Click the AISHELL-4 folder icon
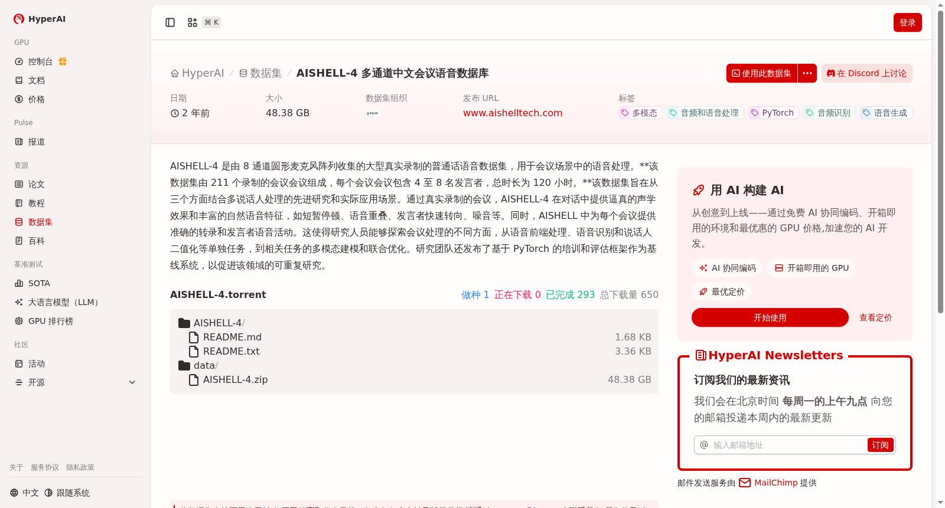This screenshot has height=508, width=945. click(184, 323)
